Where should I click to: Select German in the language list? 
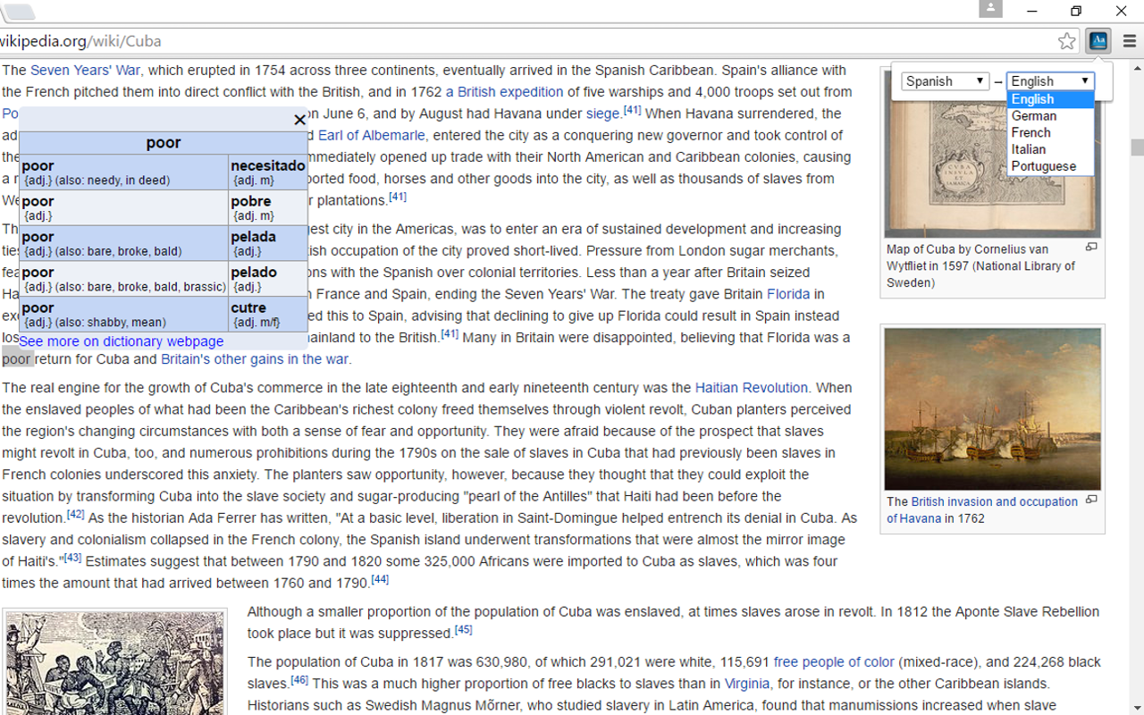click(x=1050, y=115)
